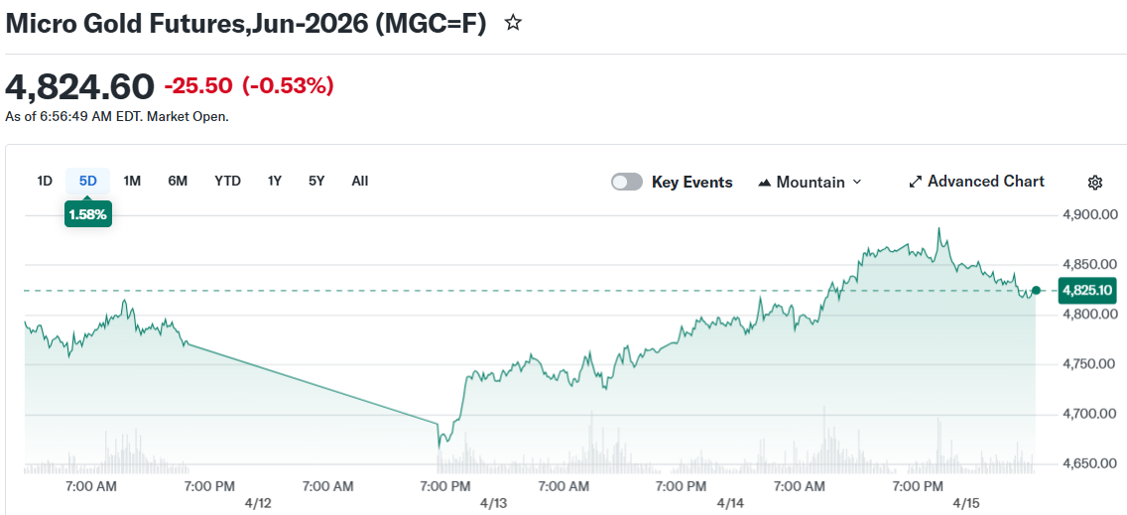Expand the Mountain chart type dropdown

pos(810,182)
